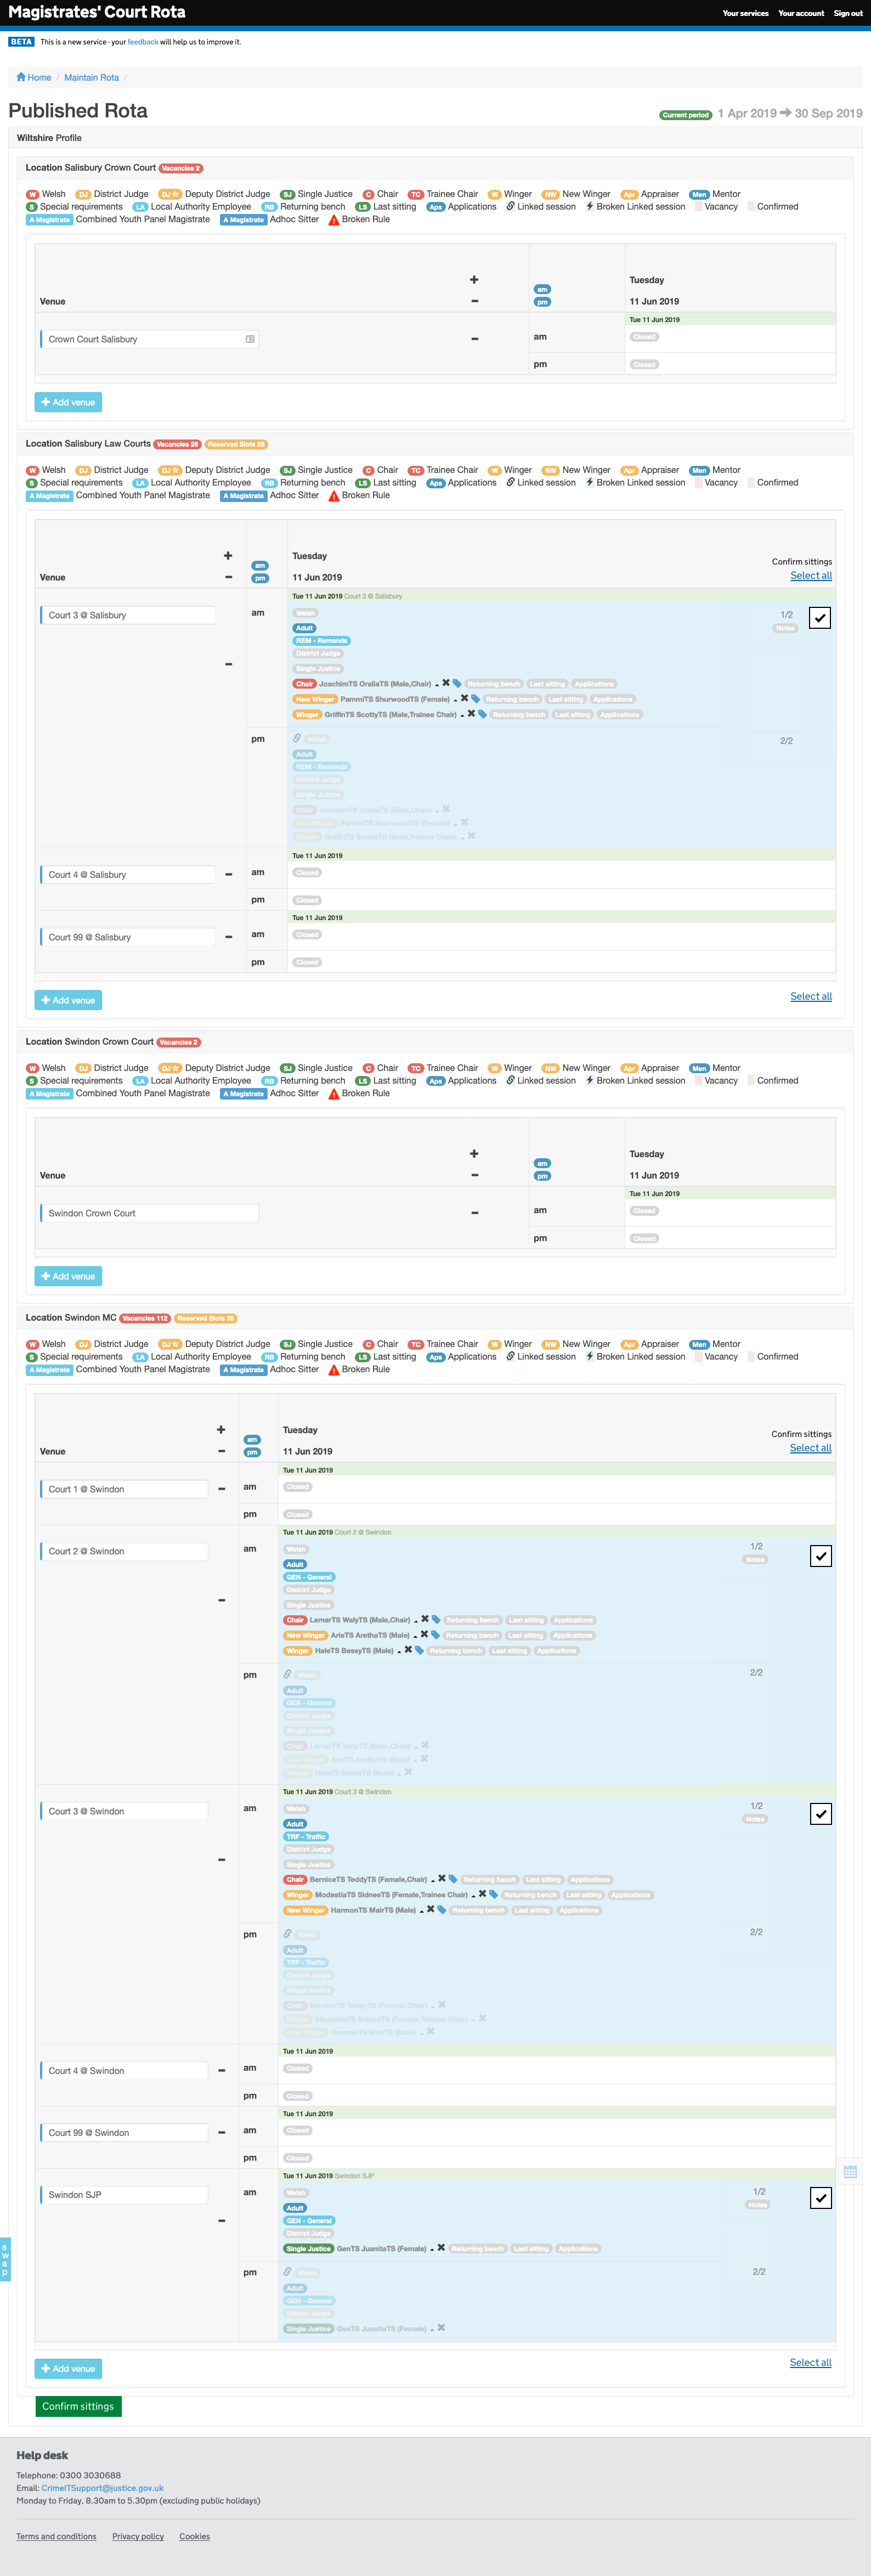Collapse Court 4 @ Salisbury row

coord(228,874)
